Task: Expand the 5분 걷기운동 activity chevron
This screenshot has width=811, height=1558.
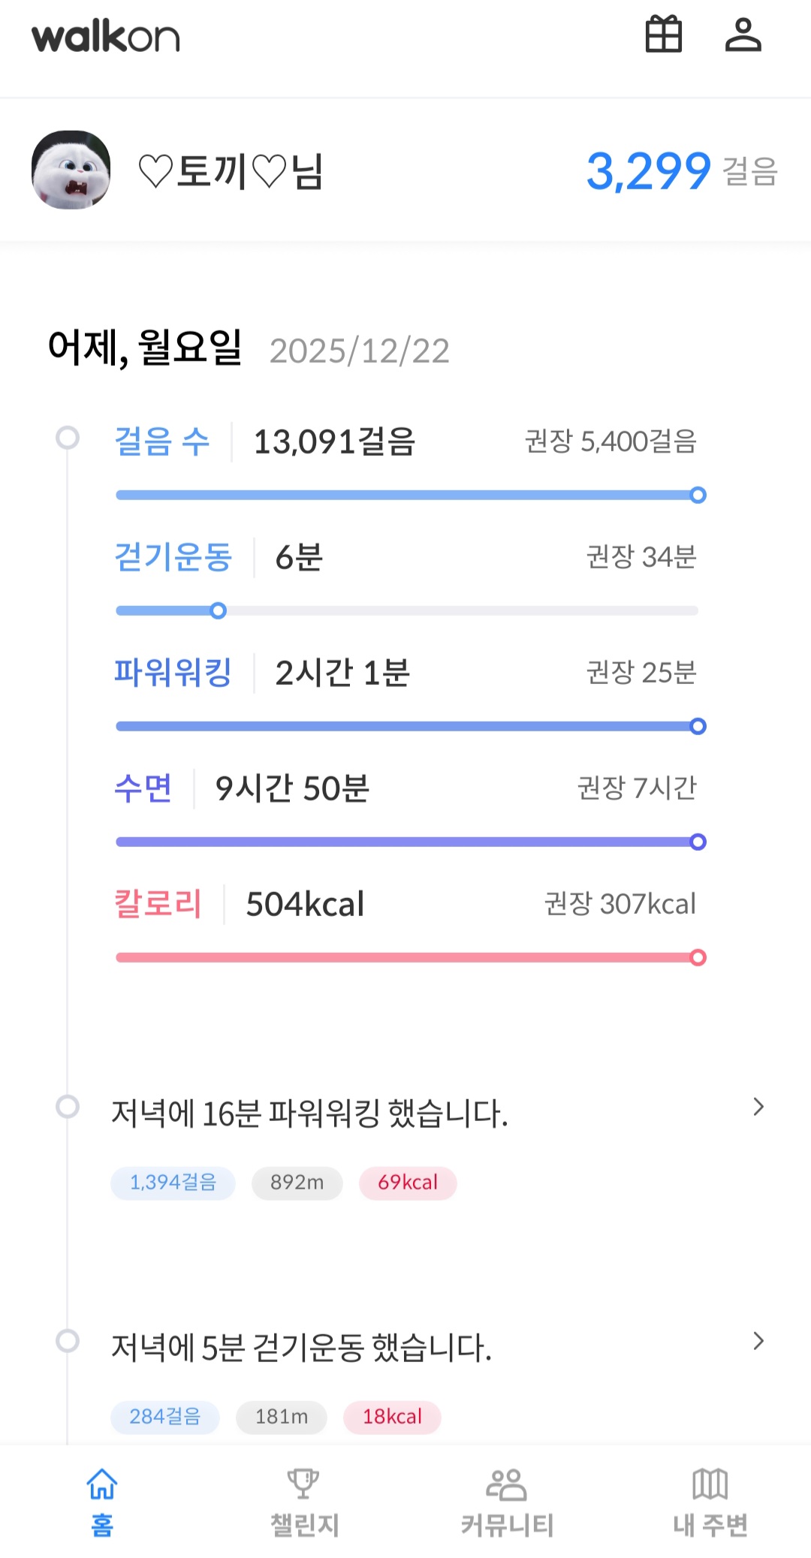Action: click(758, 1341)
